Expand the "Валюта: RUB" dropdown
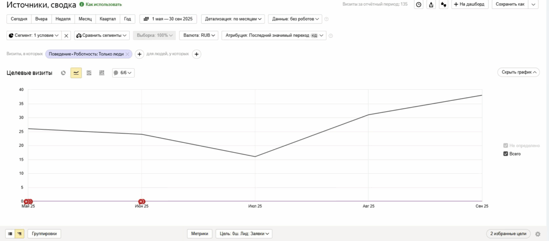This screenshot has height=241, width=549. coord(198,35)
